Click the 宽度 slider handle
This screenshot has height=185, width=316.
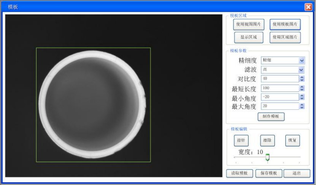[x=267, y=157]
